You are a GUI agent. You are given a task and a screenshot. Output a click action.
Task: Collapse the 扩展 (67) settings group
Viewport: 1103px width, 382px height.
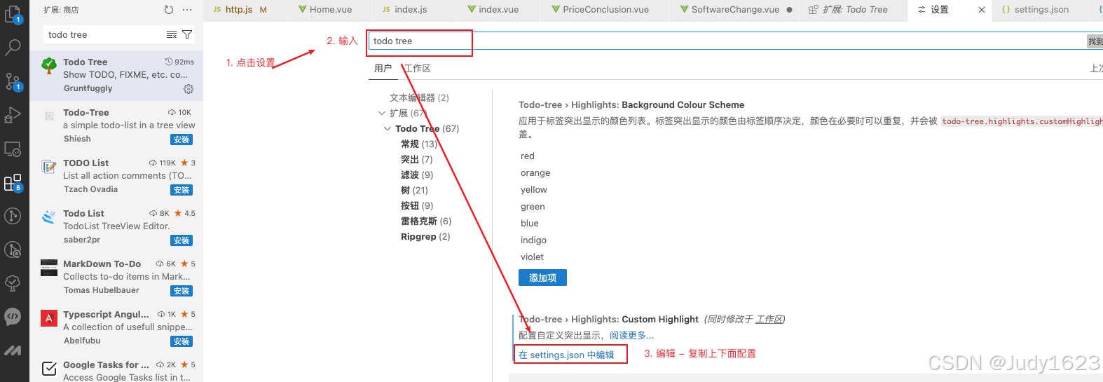[382, 113]
